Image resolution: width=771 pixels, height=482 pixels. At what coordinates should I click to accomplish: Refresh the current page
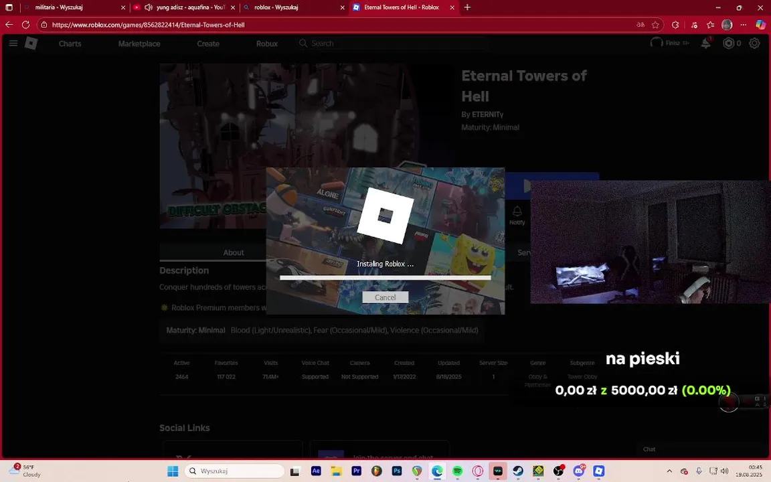pyautogui.click(x=25, y=25)
